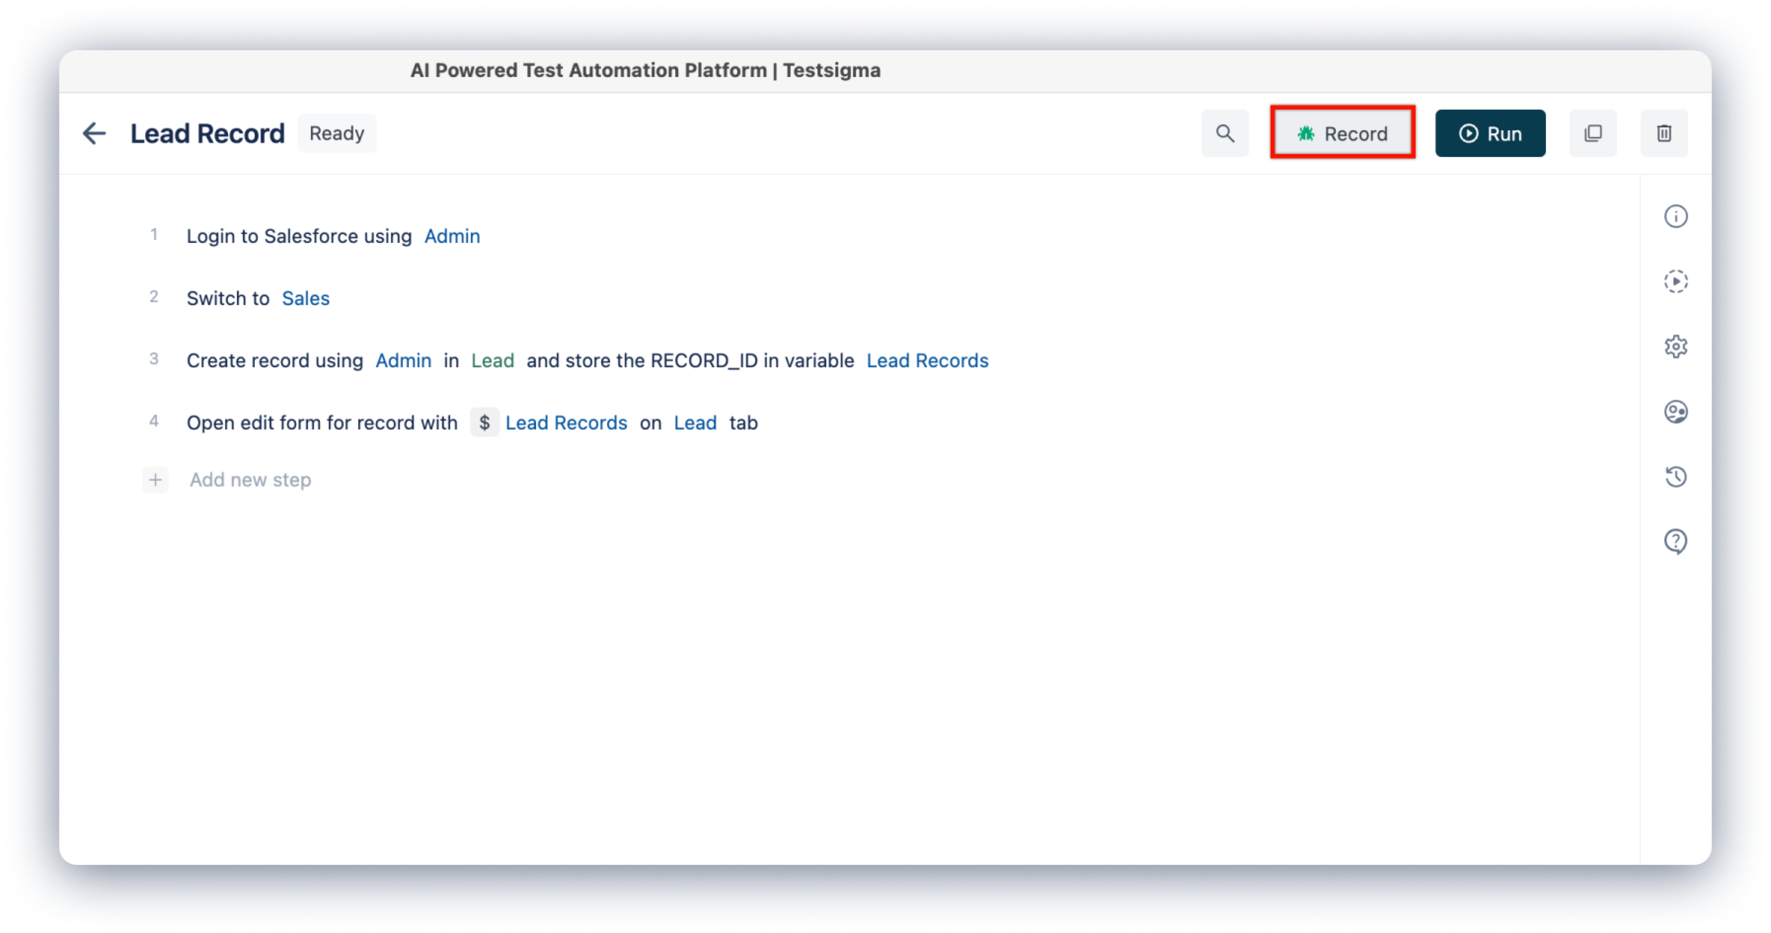Click Lead Records variable in step 3
Screen dimensions: 1771x933
(x=927, y=361)
